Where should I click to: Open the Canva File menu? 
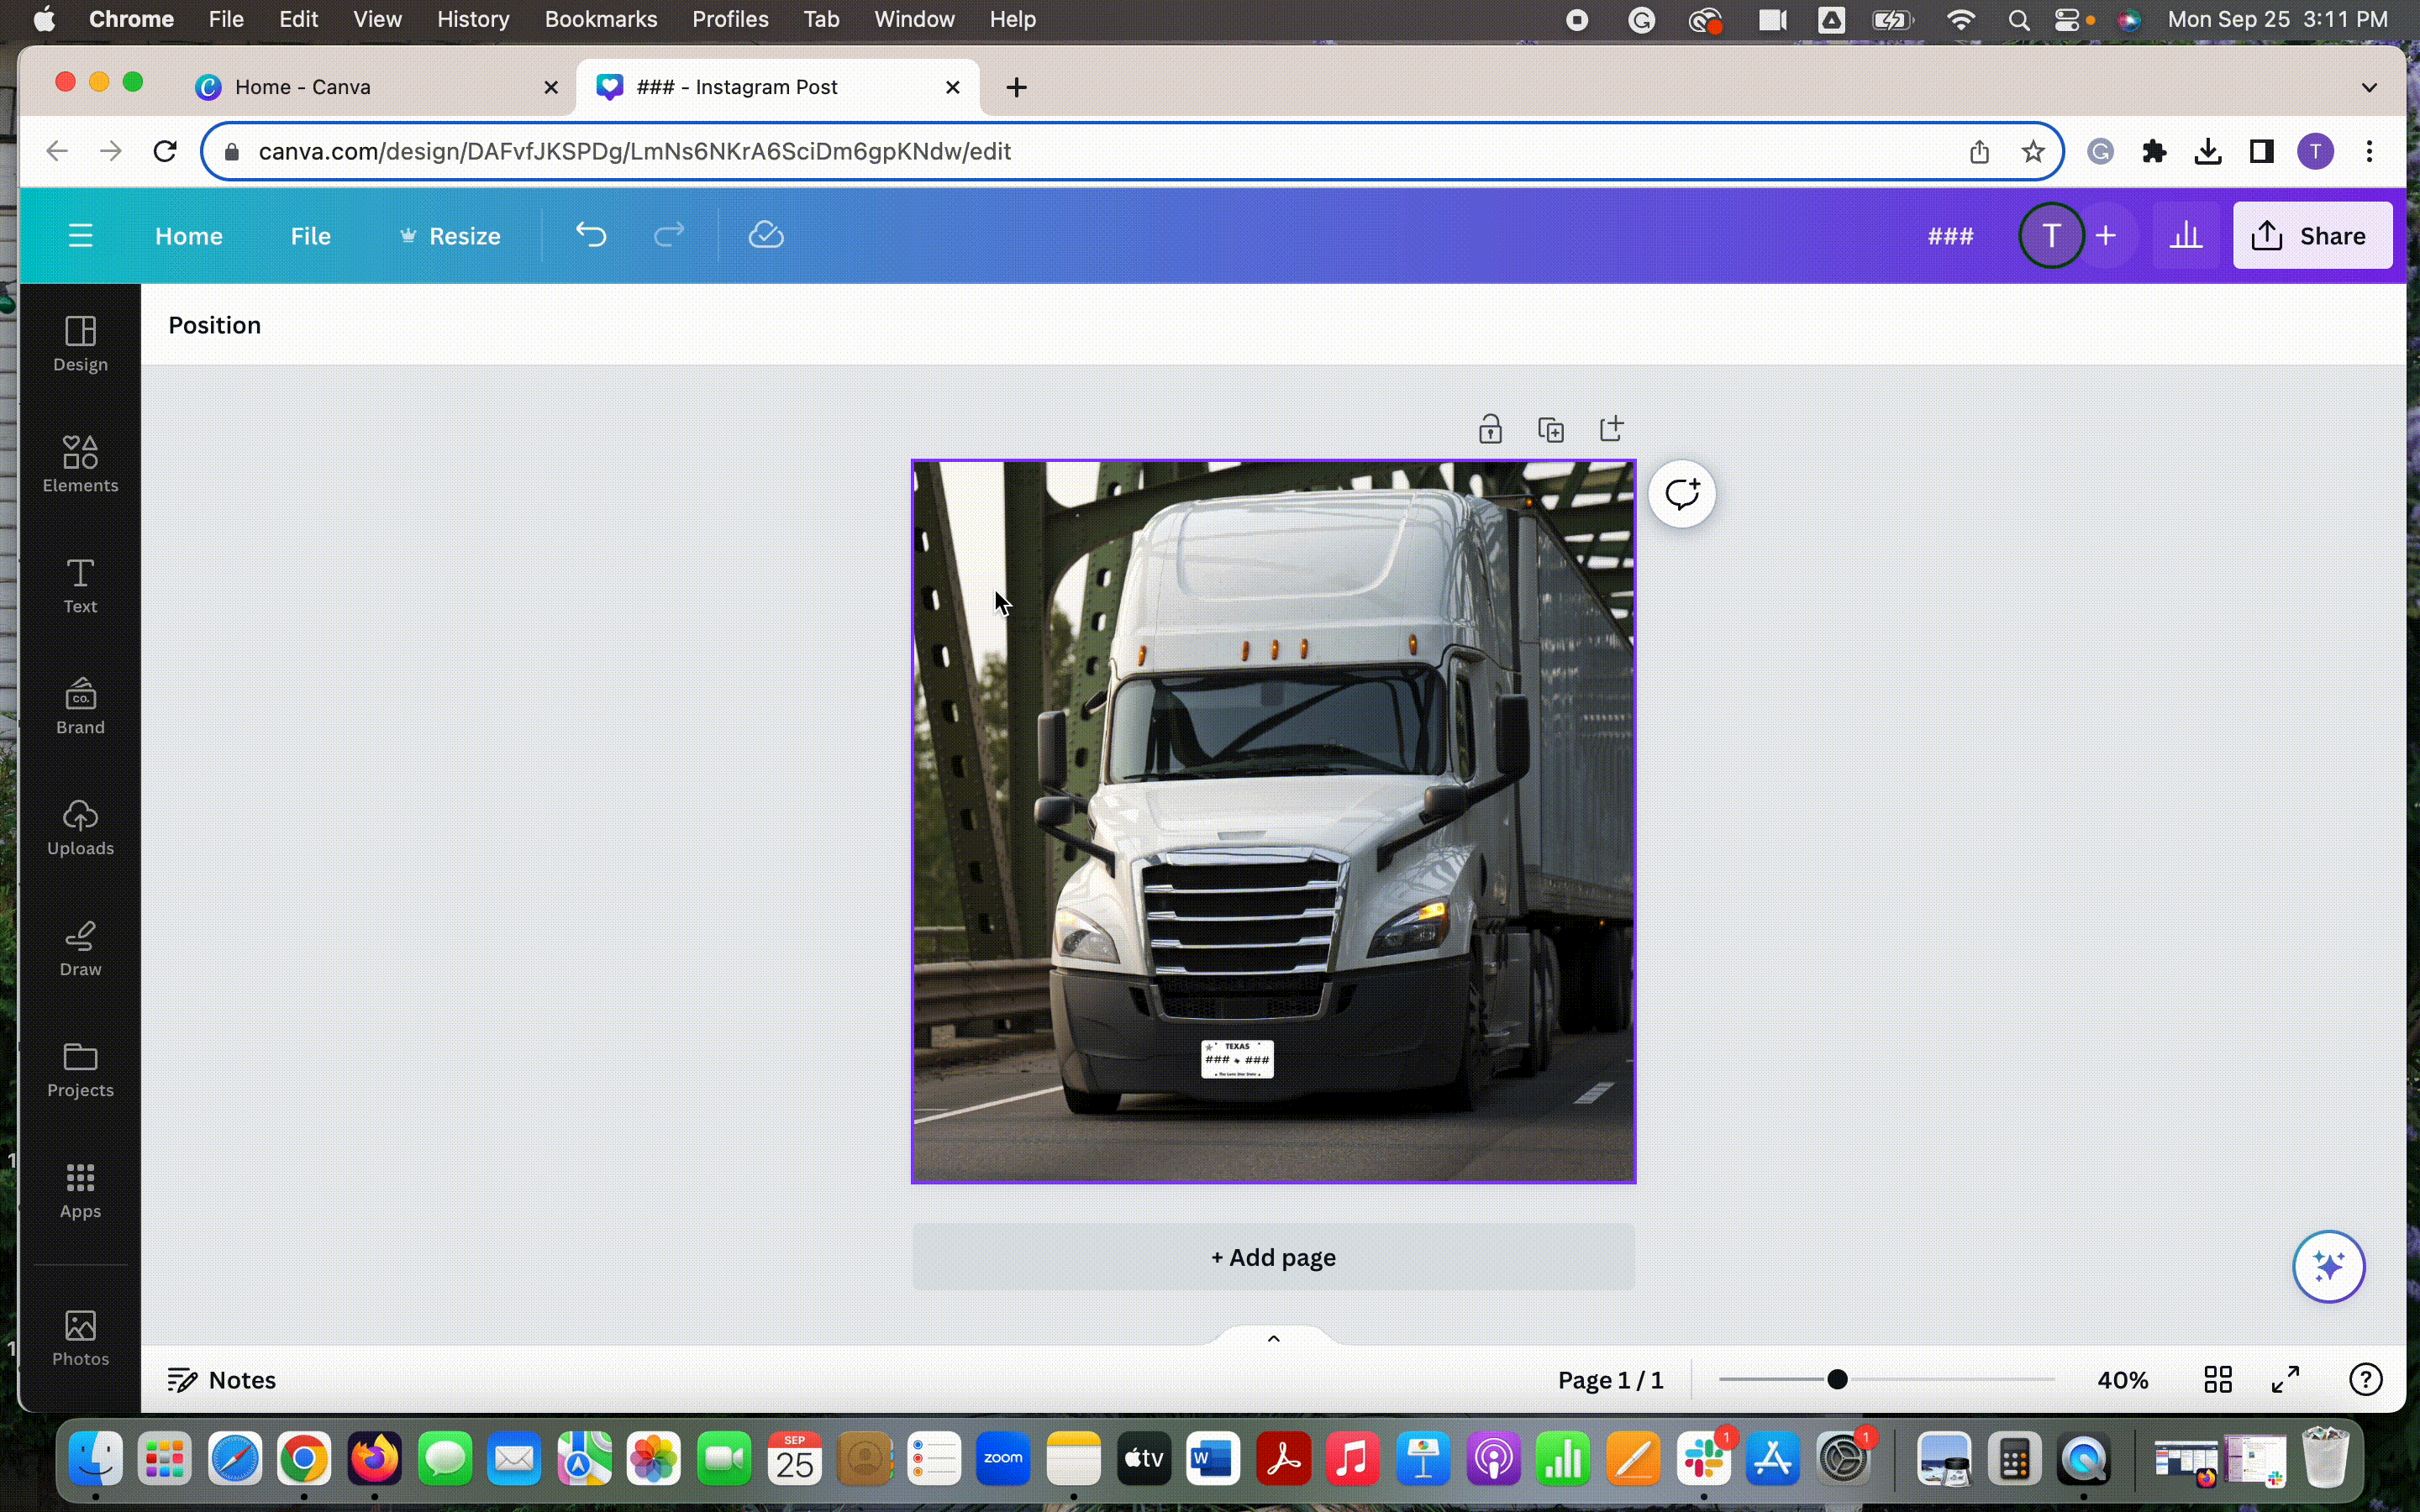click(x=311, y=236)
